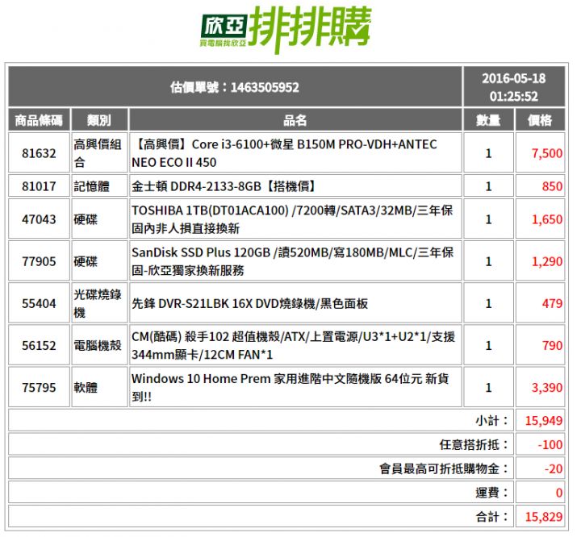Click the 任意搭折抵 label
The width and height of the screenshot is (581, 537).
[474, 444]
